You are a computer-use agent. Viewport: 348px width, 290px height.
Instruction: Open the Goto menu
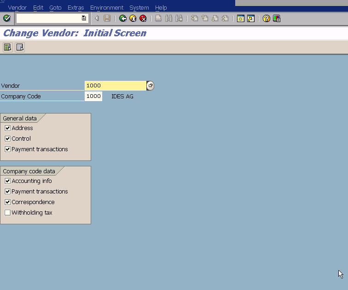(x=55, y=7)
